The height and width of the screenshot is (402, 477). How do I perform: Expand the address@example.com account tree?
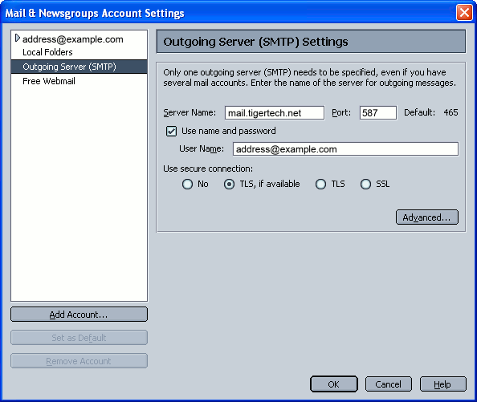18,39
